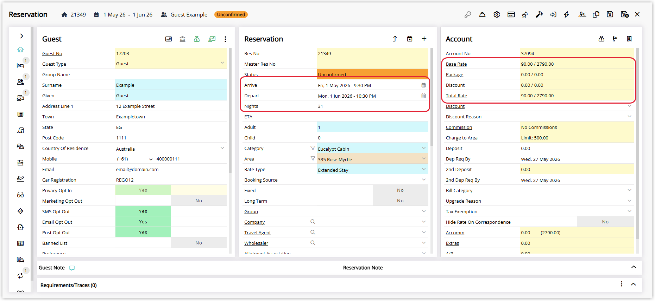655x301 pixels.
Task: Click the Surname field containing Example
Action: tap(171, 85)
